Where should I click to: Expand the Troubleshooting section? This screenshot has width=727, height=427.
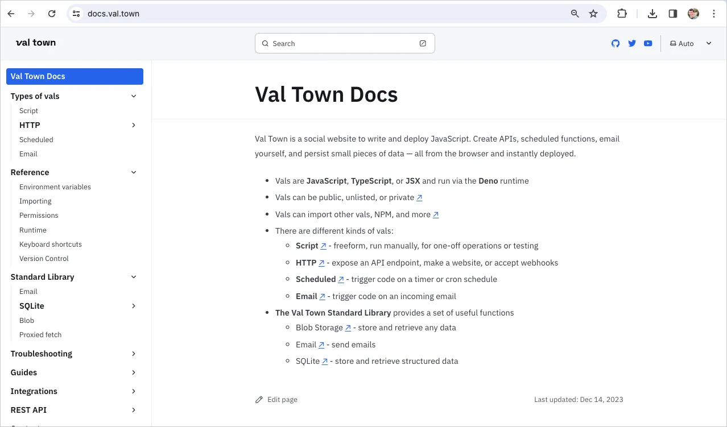(x=134, y=354)
